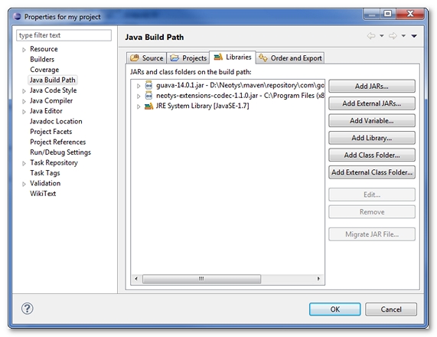Viewport: 437px width, 337px height.
Task: Click the back navigation arrow icon
Action: coord(371,36)
